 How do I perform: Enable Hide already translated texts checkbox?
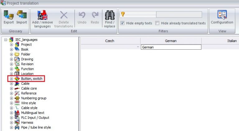(157, 23)
